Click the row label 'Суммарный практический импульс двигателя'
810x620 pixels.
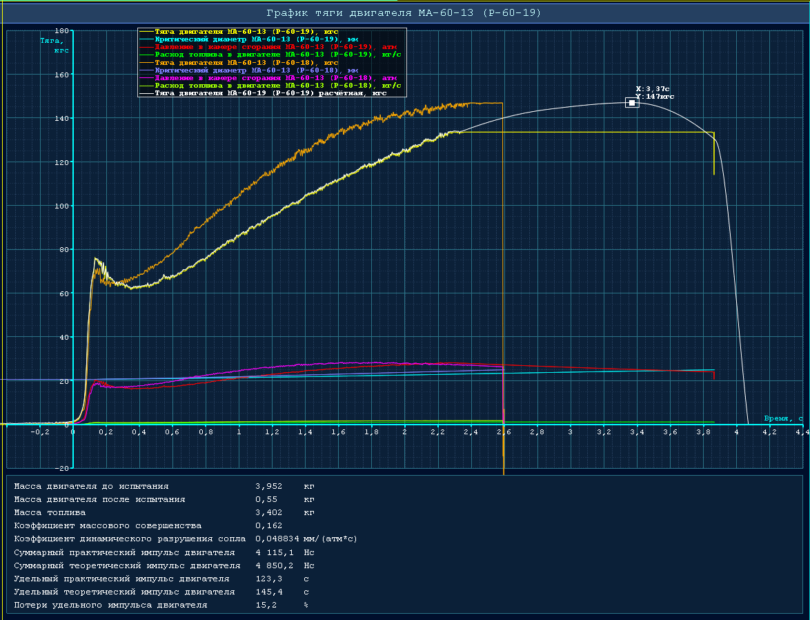124,552
